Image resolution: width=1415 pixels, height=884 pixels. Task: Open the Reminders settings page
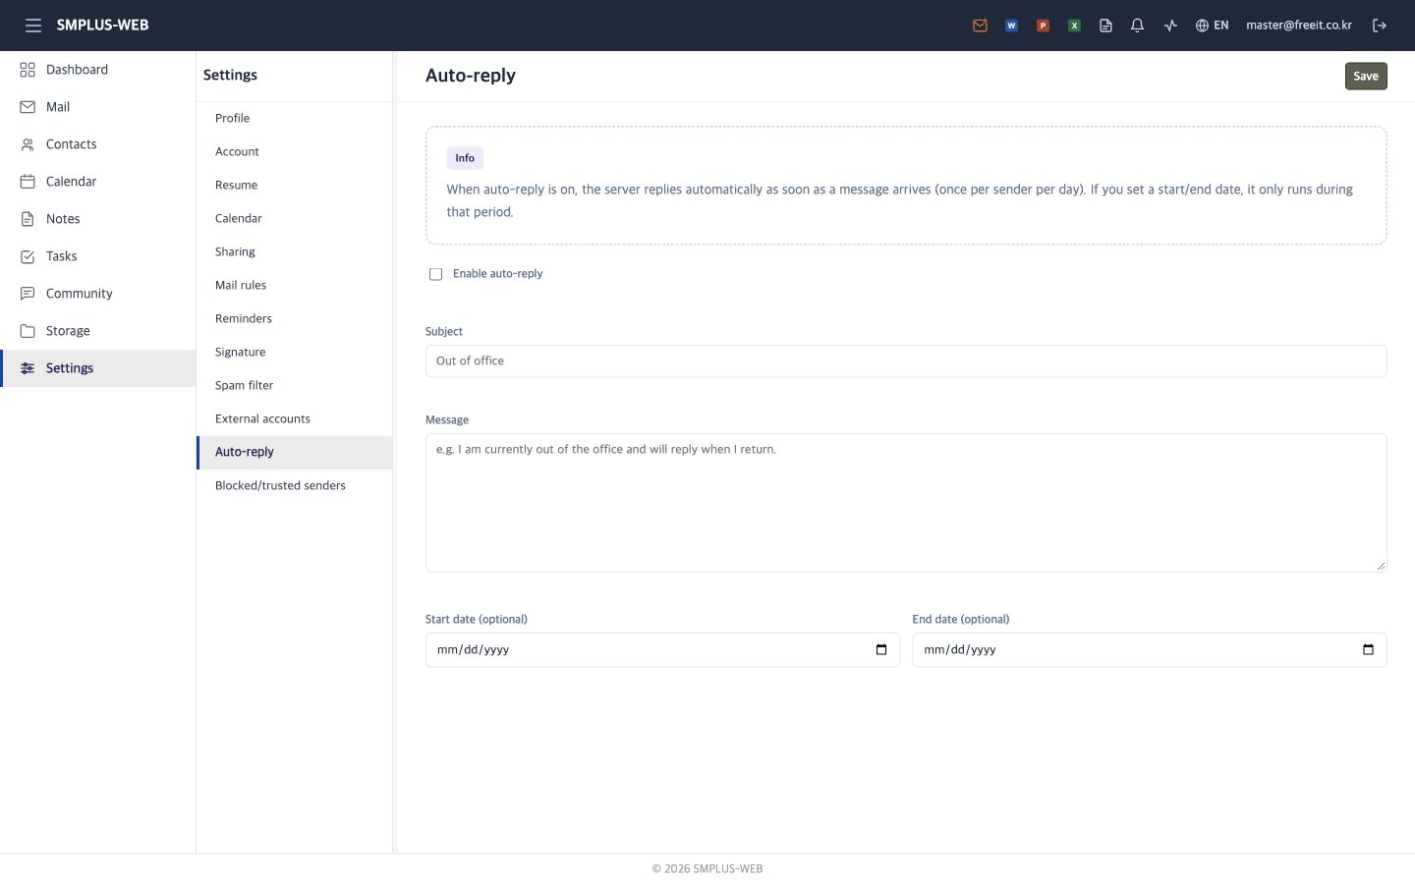[294, 318]
